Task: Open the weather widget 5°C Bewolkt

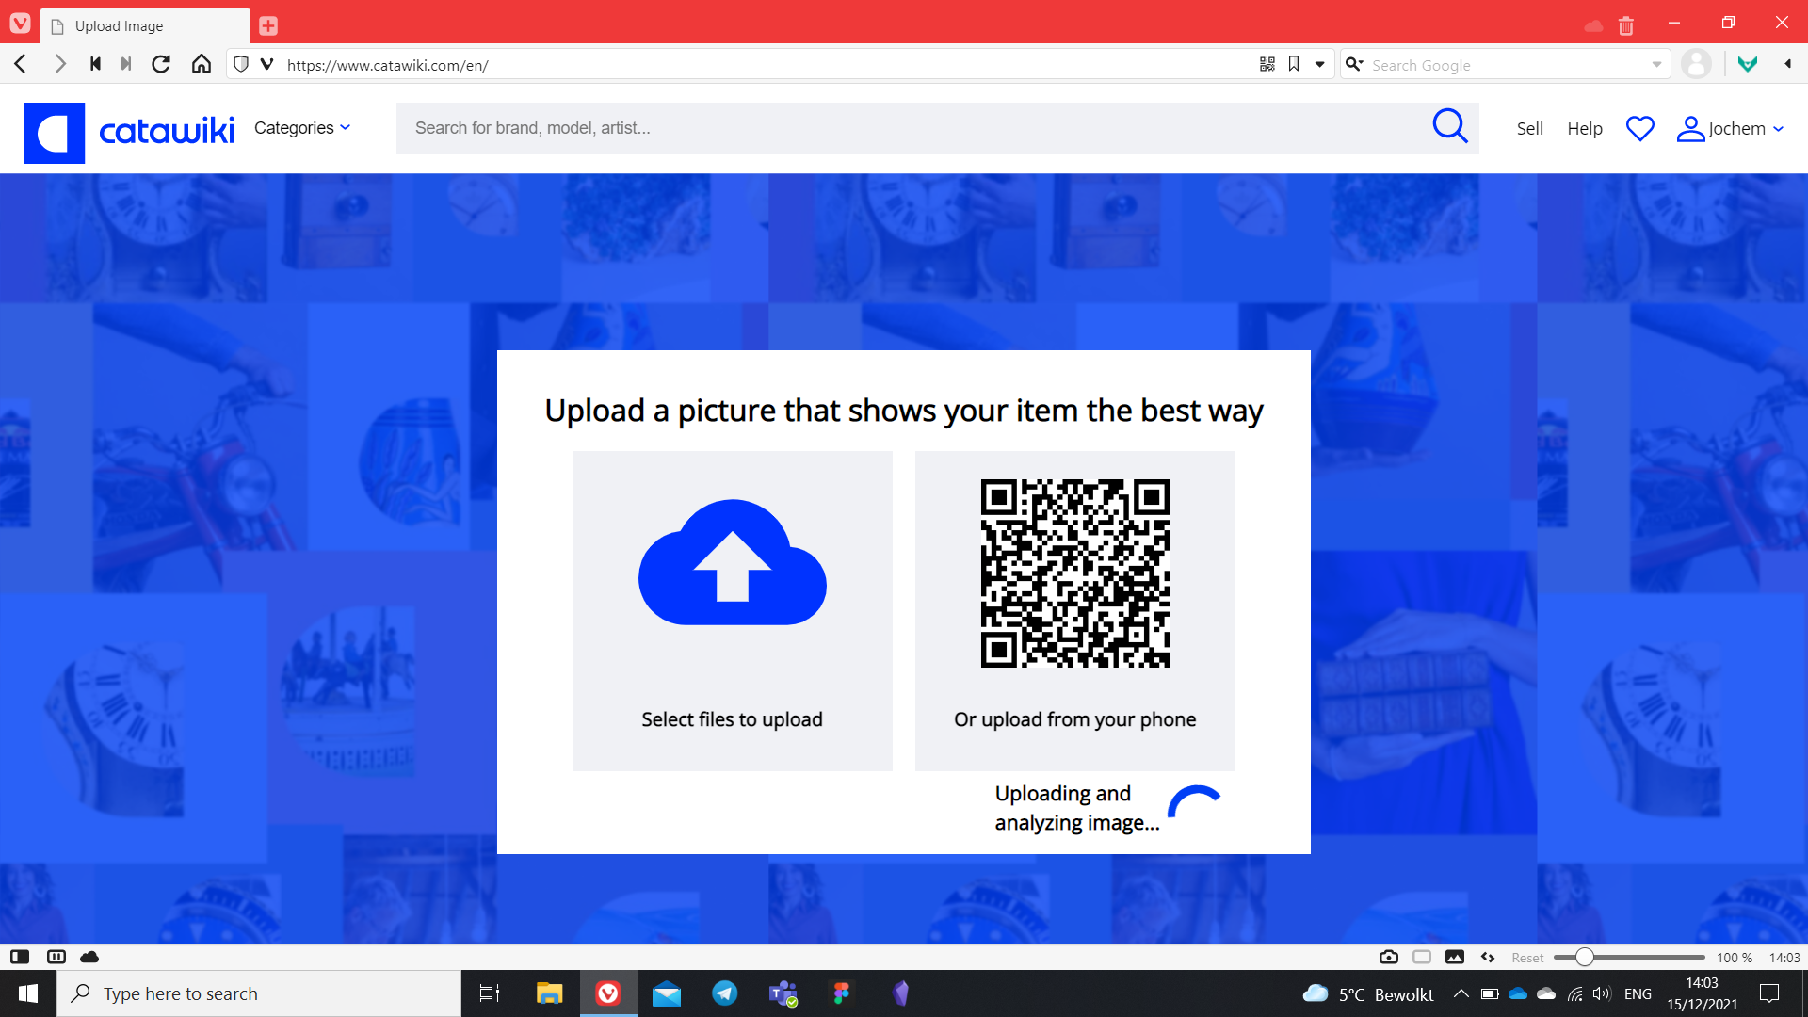Action: 1368,993
